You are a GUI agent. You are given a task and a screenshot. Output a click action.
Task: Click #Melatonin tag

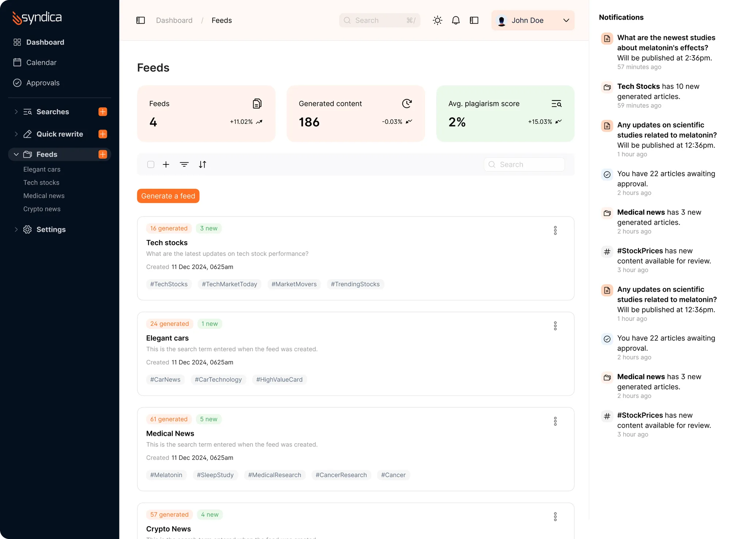(166, 475)
